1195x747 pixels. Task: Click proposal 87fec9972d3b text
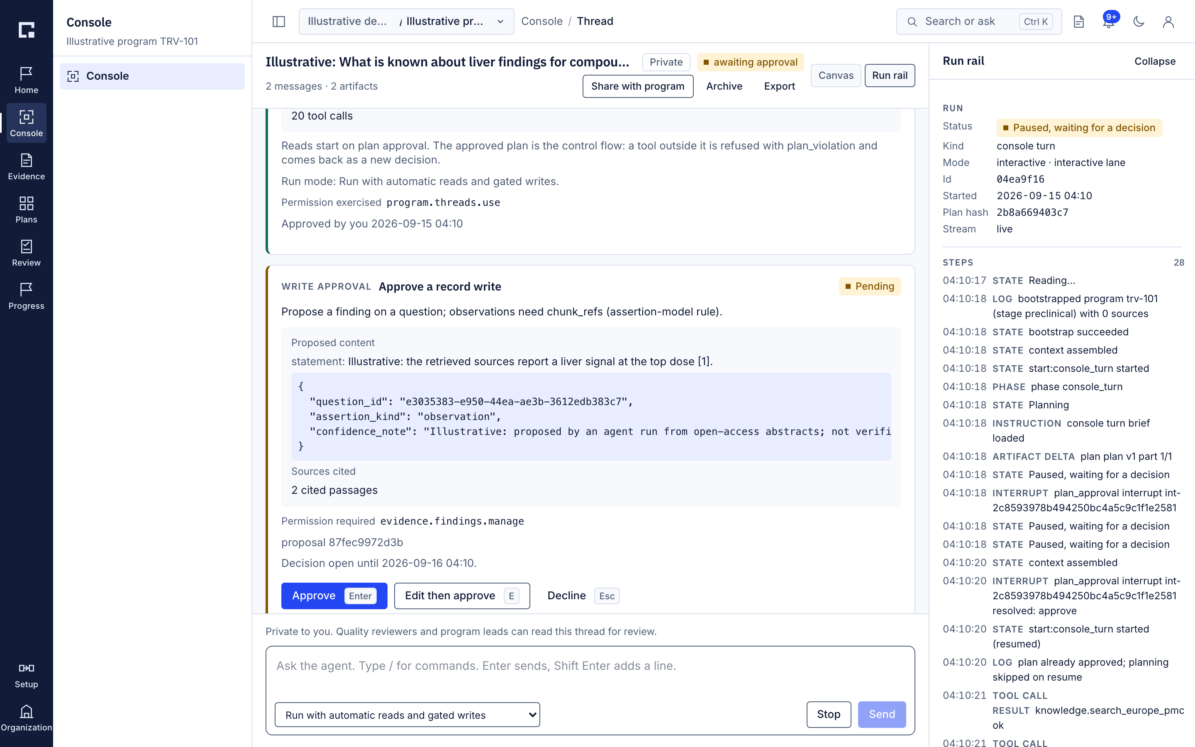(342, 542)
